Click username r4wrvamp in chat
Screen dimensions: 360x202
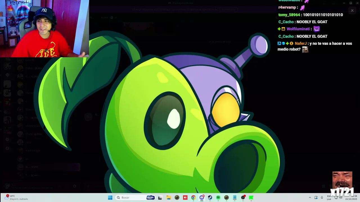[x=287, y=8]
